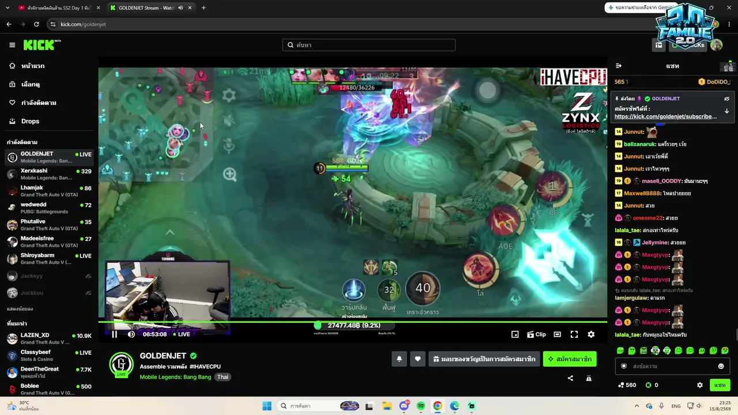The height and width of the screenshot is (415, 738).
Task: Hide the pinned chat message
Action: click(726, 99)
